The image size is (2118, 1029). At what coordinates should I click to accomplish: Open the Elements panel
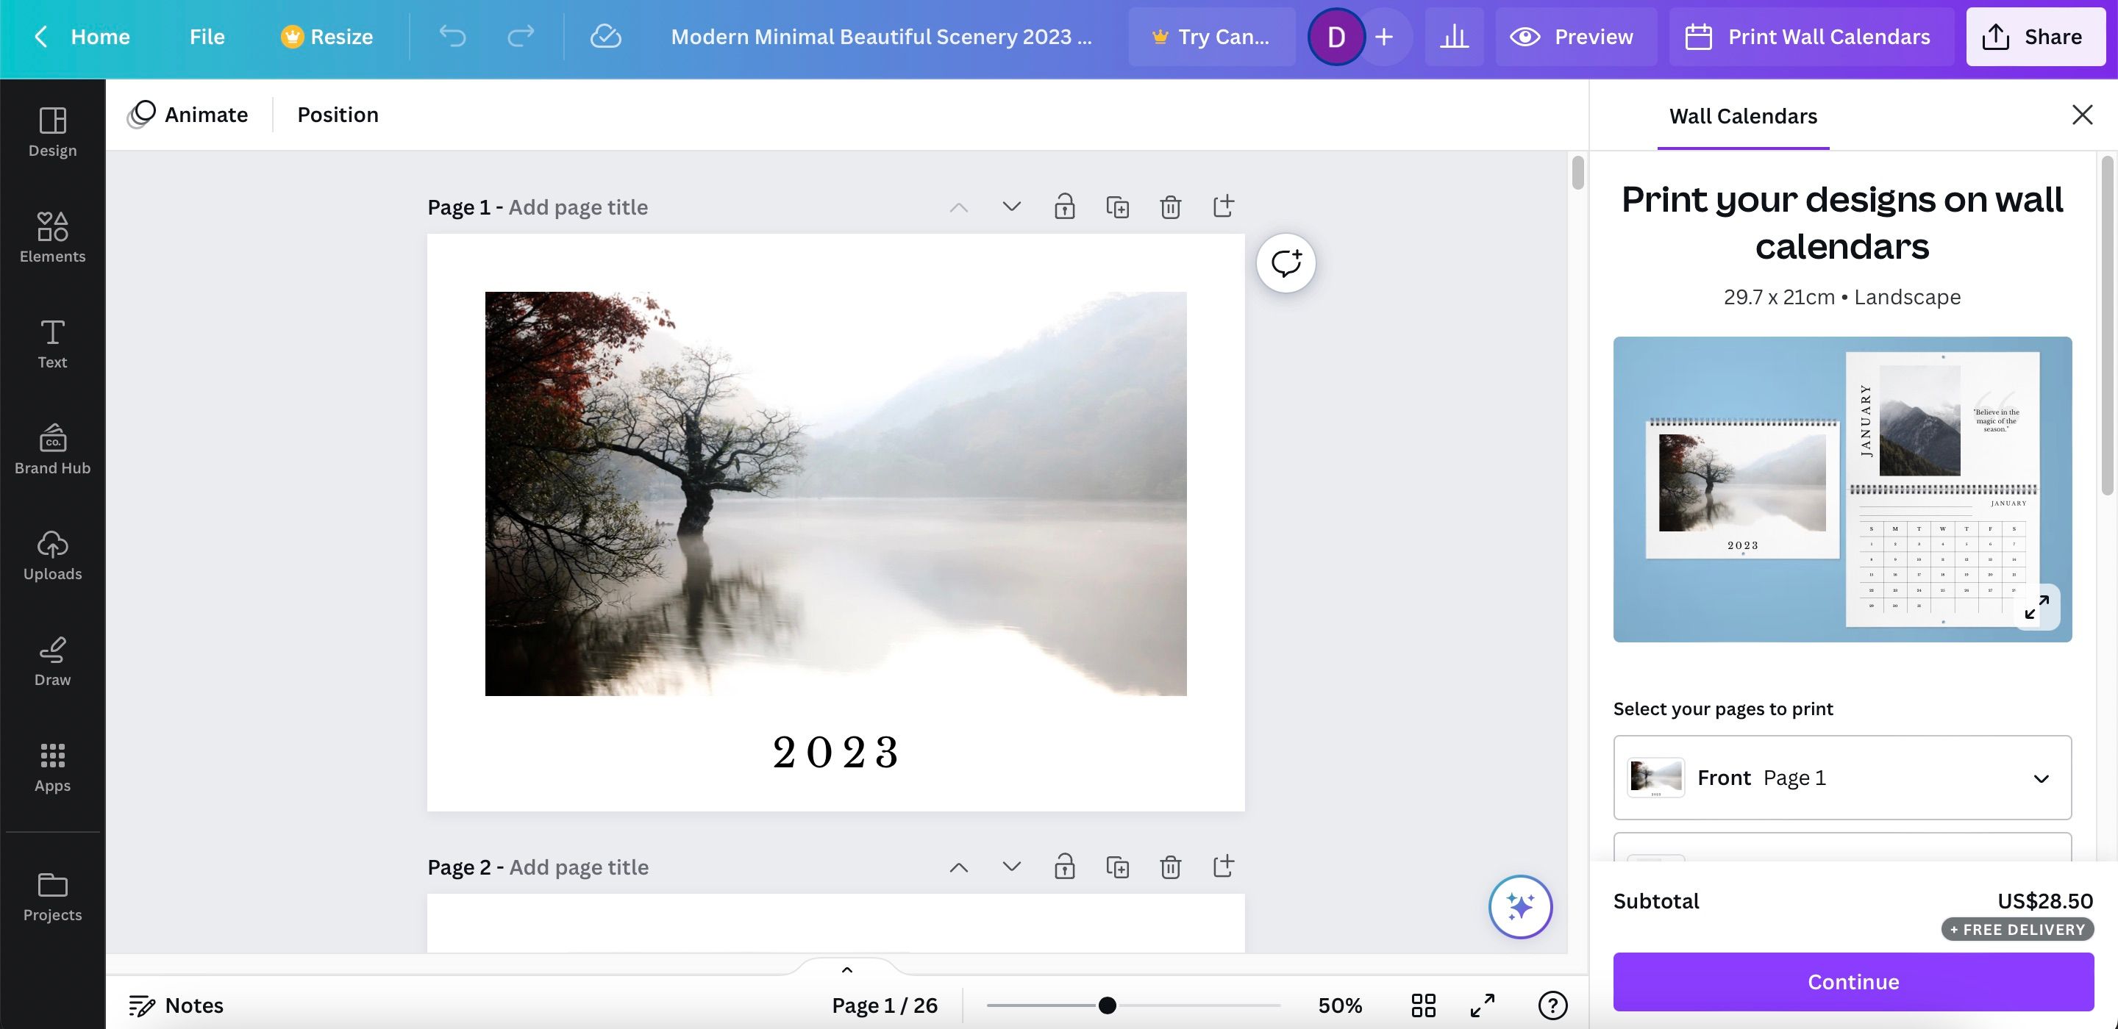point(51,237)
